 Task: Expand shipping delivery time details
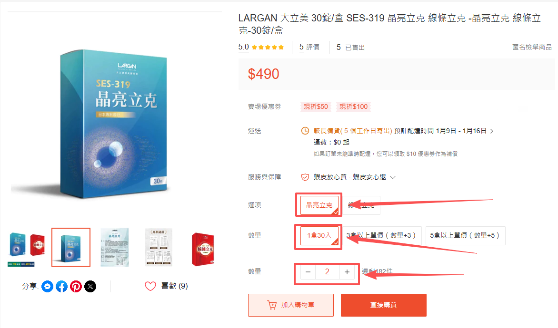pos(492,131)
